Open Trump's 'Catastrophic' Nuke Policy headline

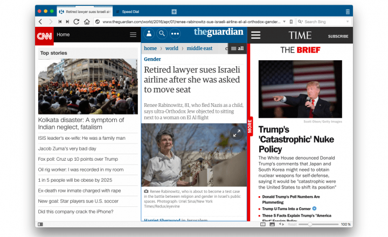pos(296,140)
